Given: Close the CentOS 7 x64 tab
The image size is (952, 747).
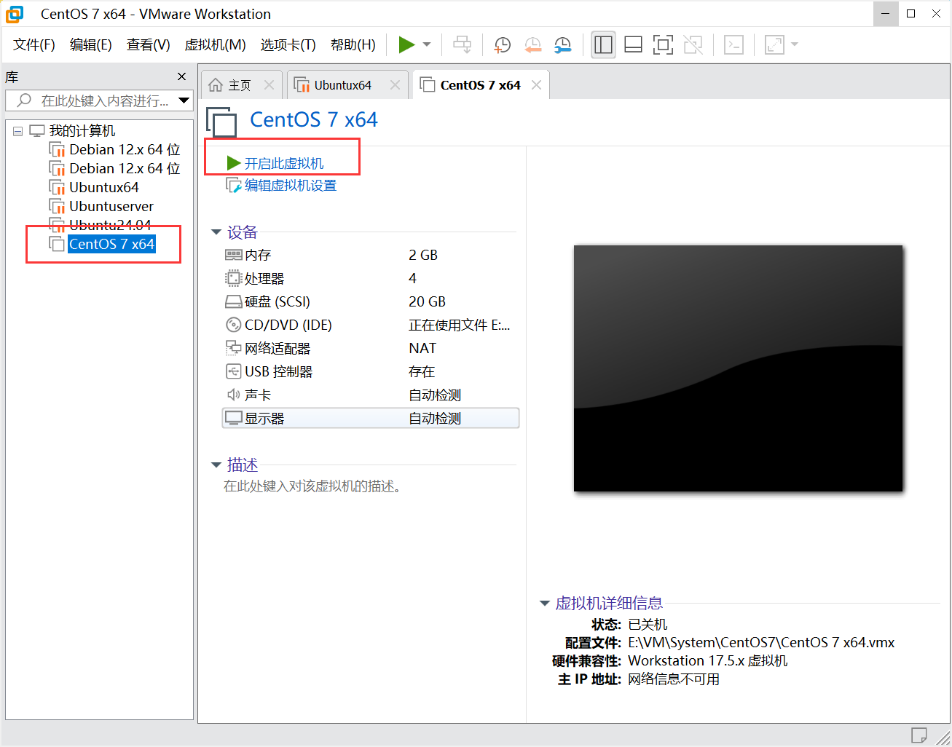Looking at the screenshot, I should click(x=536, y=85).
